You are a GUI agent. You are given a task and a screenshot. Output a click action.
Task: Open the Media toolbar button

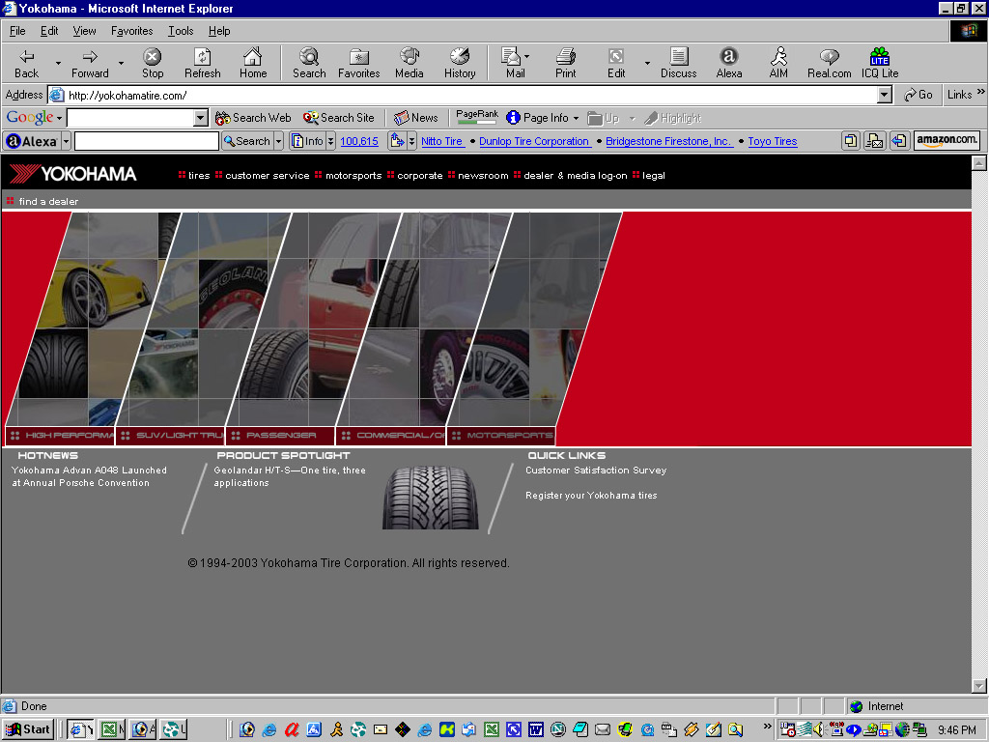[x=410, y=63]
